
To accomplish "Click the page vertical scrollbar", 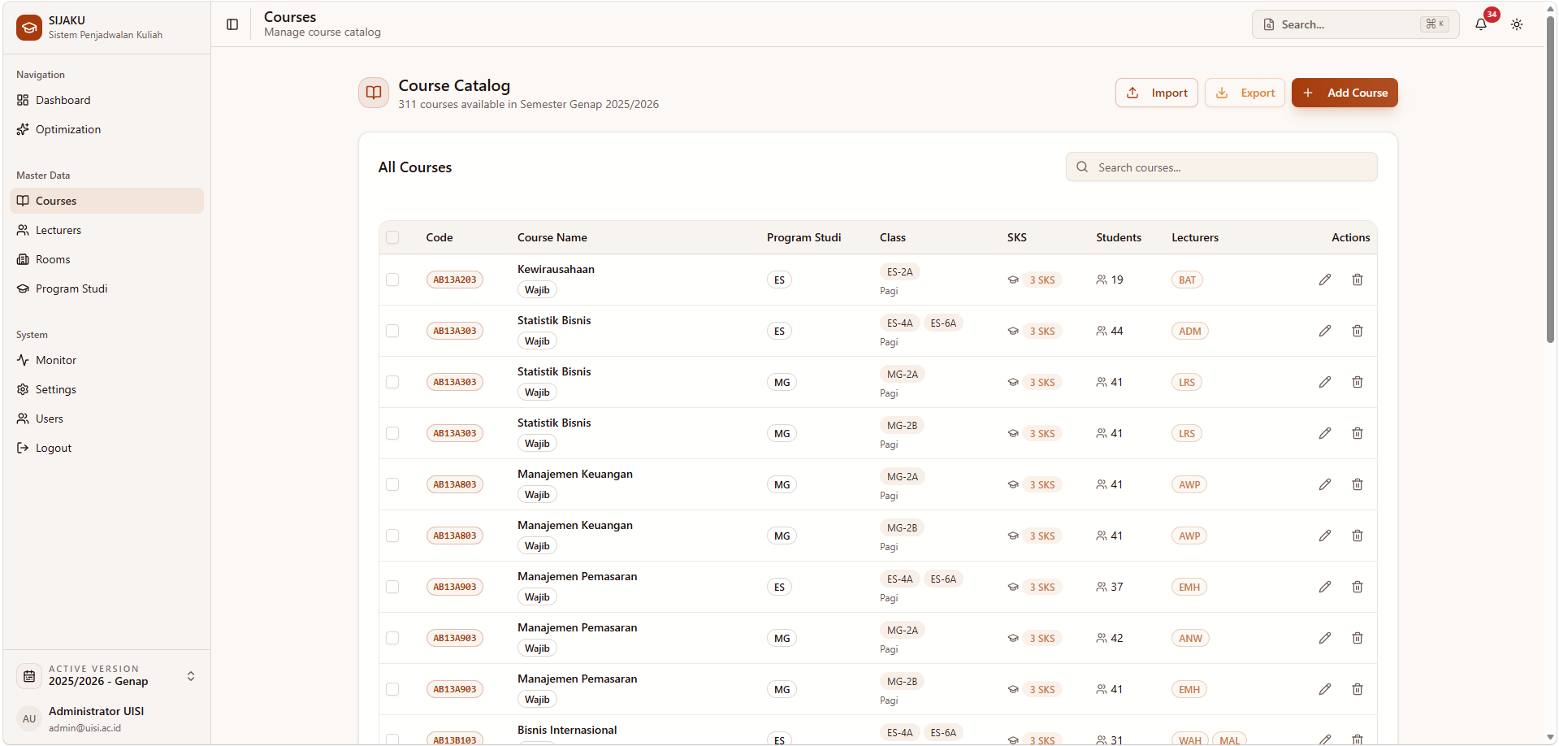I will pos(1550,179).
